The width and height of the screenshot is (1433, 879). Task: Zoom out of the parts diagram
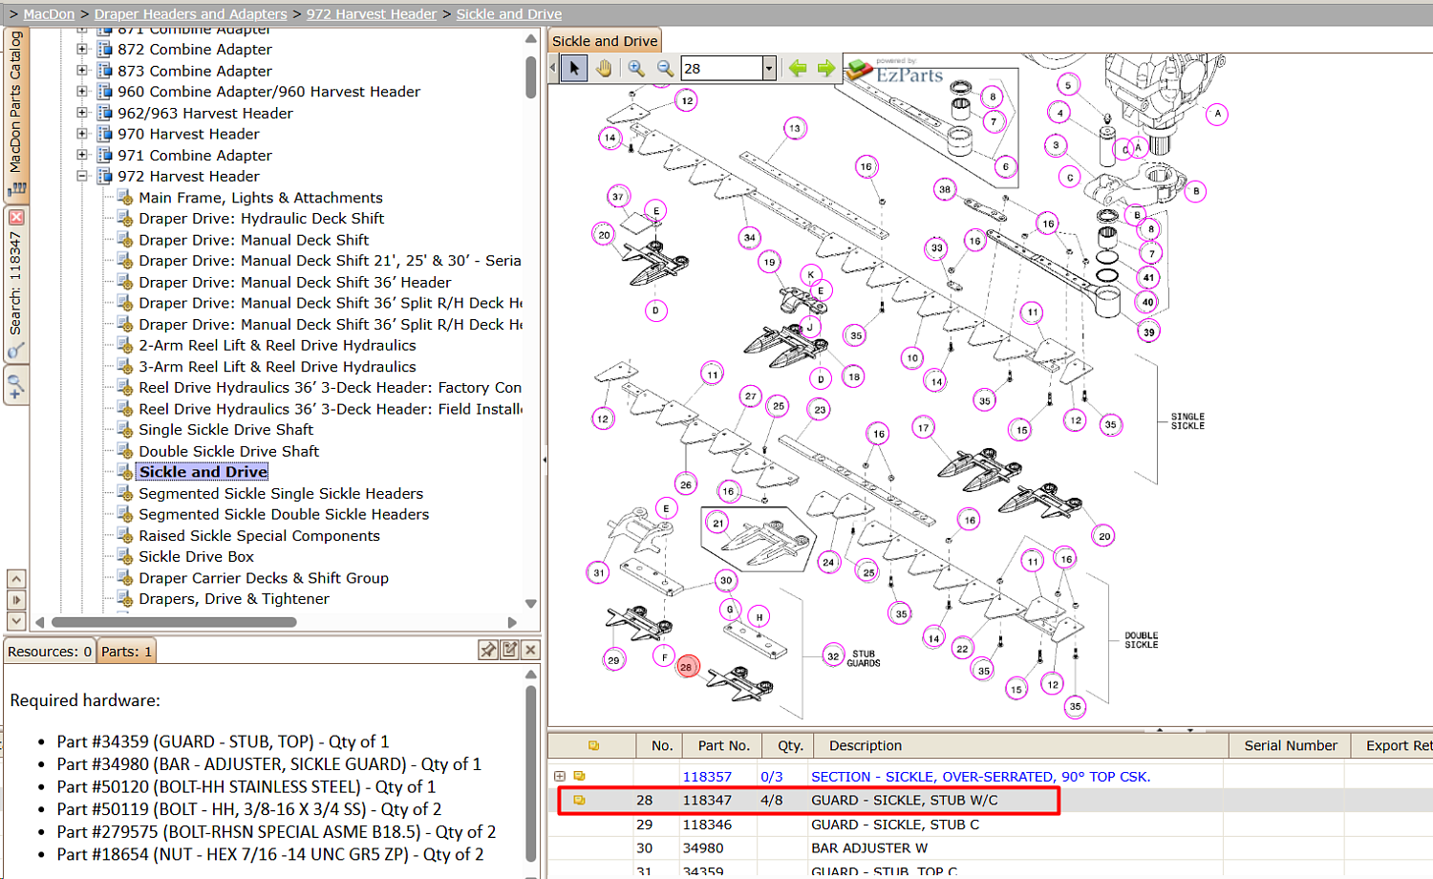tap(665, 68)
